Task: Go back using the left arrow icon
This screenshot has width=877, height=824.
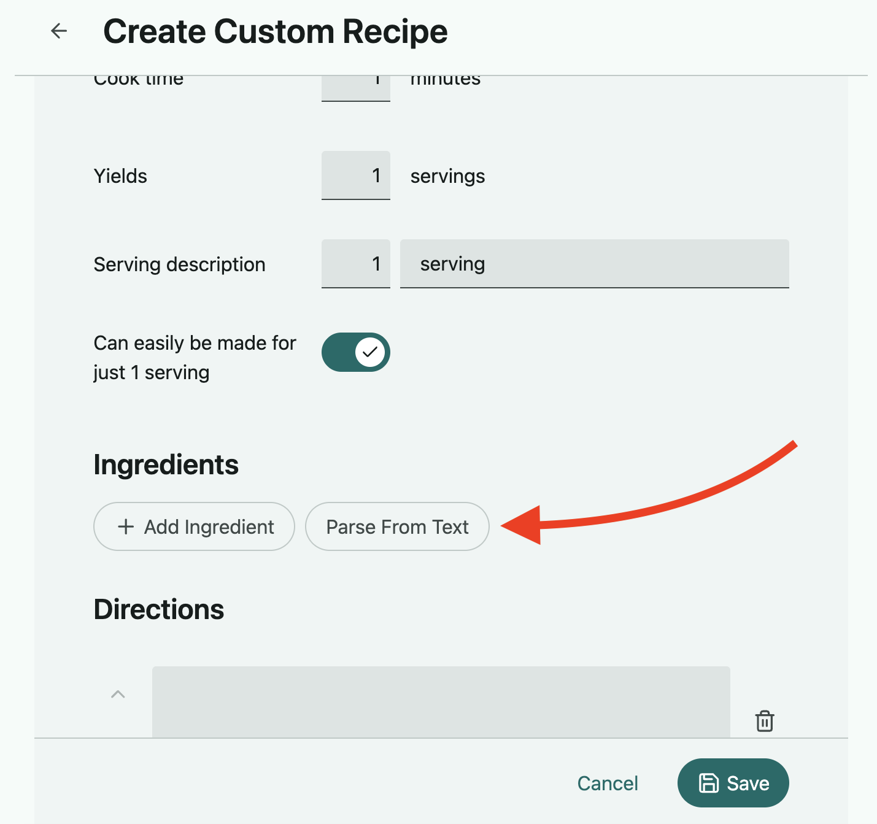Action: tap(59, 31)
